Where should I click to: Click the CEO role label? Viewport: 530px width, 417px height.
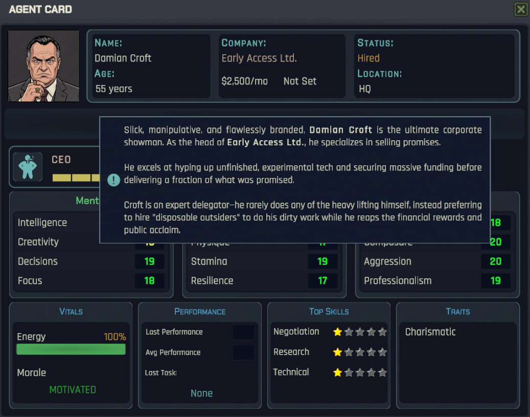(61, 160)
